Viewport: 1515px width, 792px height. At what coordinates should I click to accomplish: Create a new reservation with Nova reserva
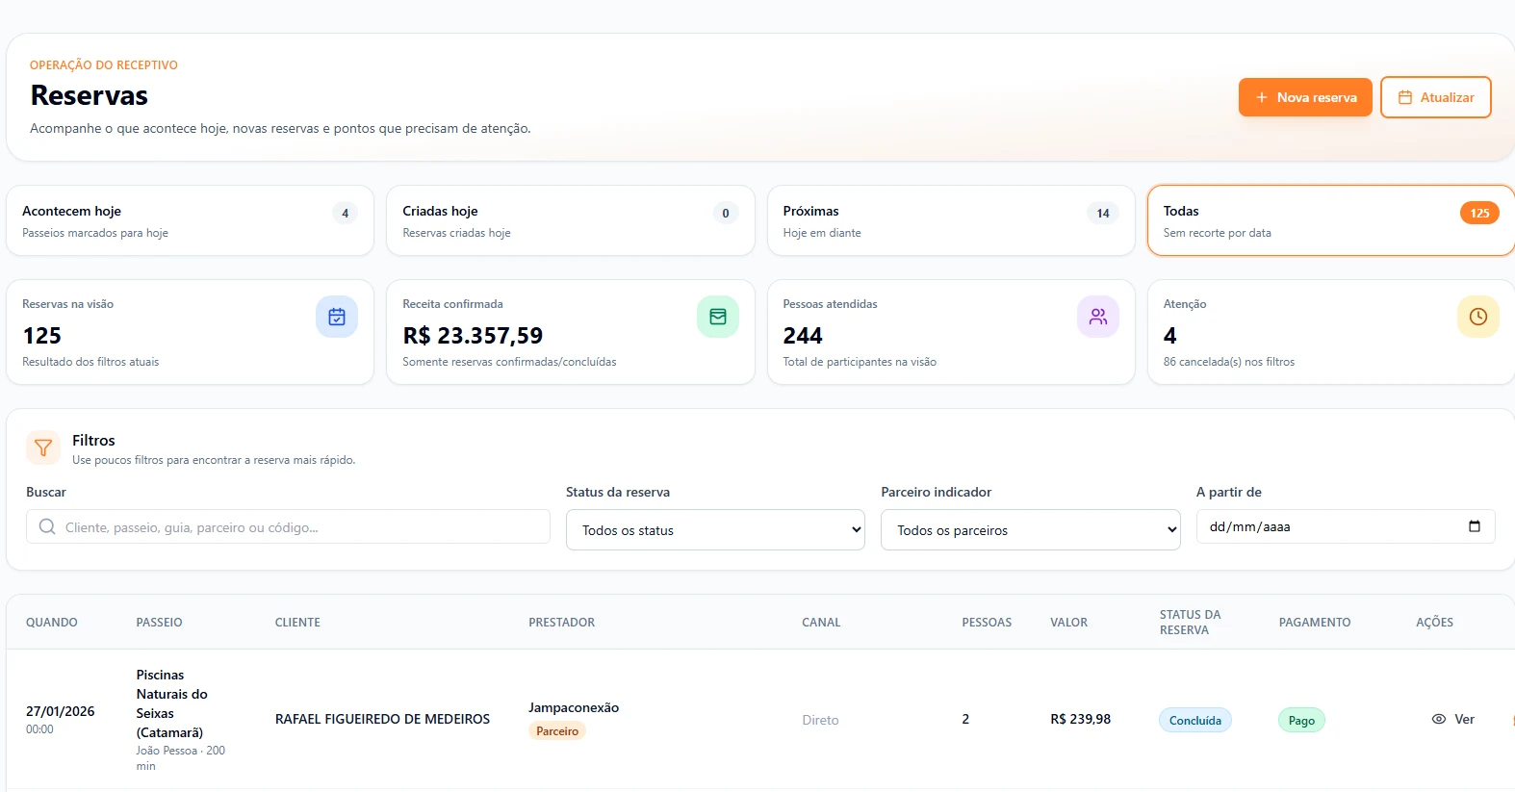point(1305,97)
